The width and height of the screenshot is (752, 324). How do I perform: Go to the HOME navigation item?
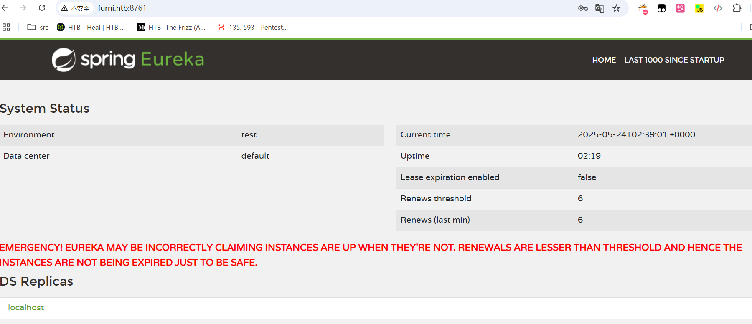[x=604, y=60]
